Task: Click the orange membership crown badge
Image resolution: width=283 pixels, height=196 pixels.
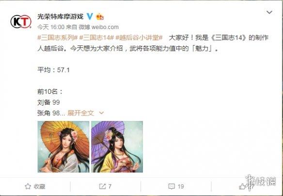Action: pos(100,17)
